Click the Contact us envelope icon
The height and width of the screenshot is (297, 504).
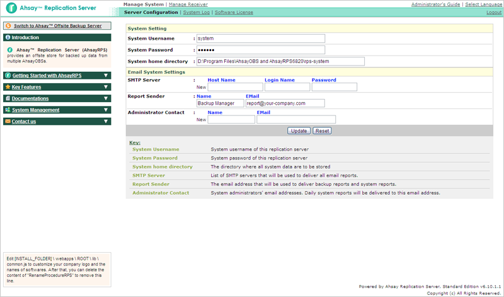pyautogui.click(x=8, y=121)
